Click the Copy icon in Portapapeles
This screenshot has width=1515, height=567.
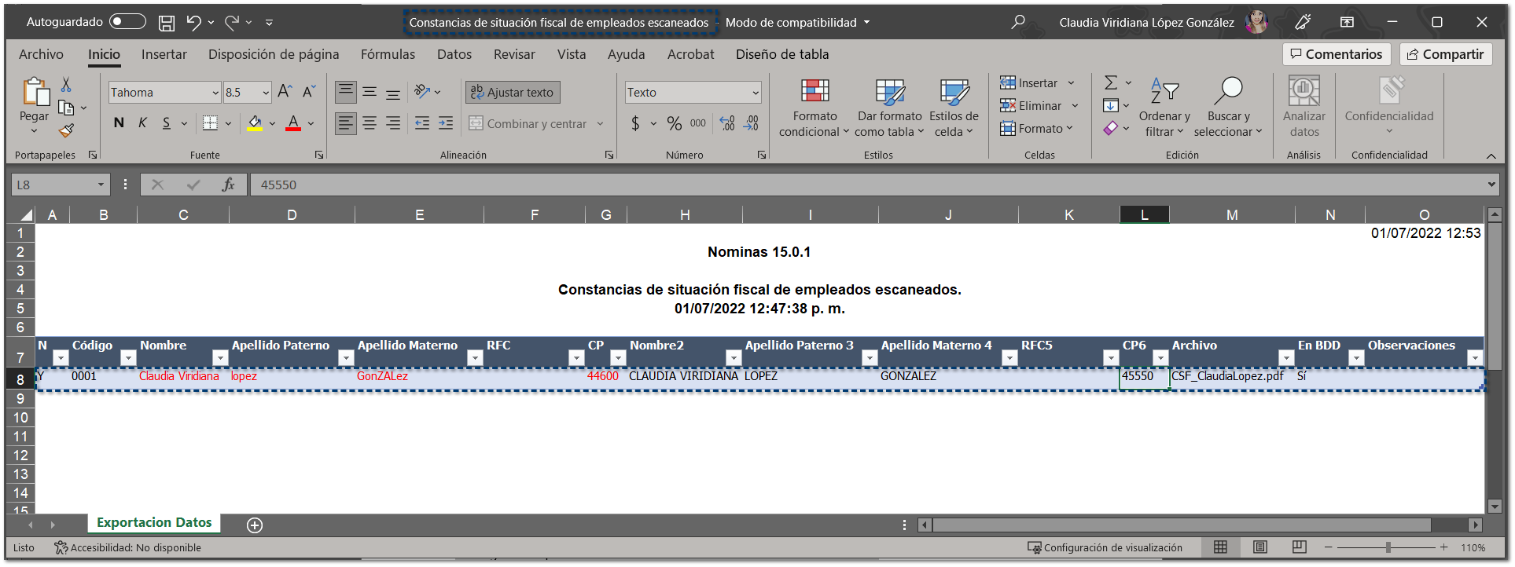click(x=66, y=108)
